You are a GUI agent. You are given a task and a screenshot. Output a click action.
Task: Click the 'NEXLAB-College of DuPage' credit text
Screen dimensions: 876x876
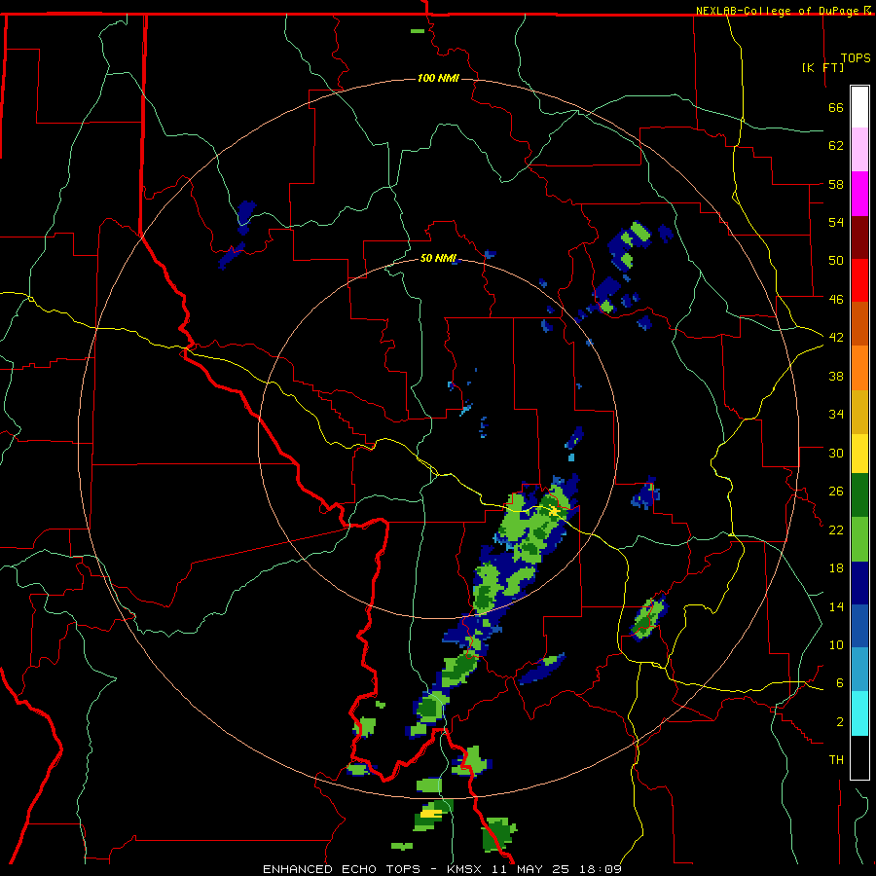click(779, 11)
